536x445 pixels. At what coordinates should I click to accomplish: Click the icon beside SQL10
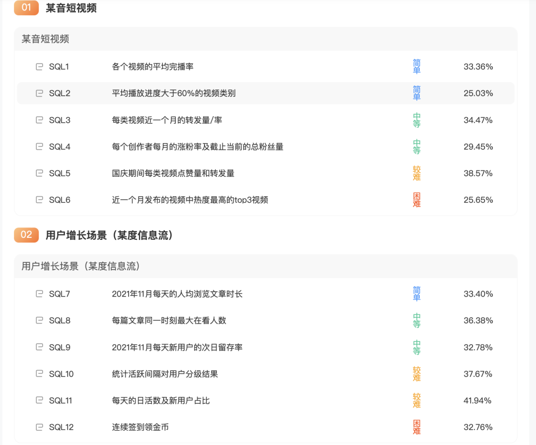[39, 374]
